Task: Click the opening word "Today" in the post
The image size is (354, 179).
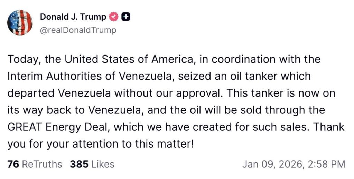Action: tap(24, 59)
